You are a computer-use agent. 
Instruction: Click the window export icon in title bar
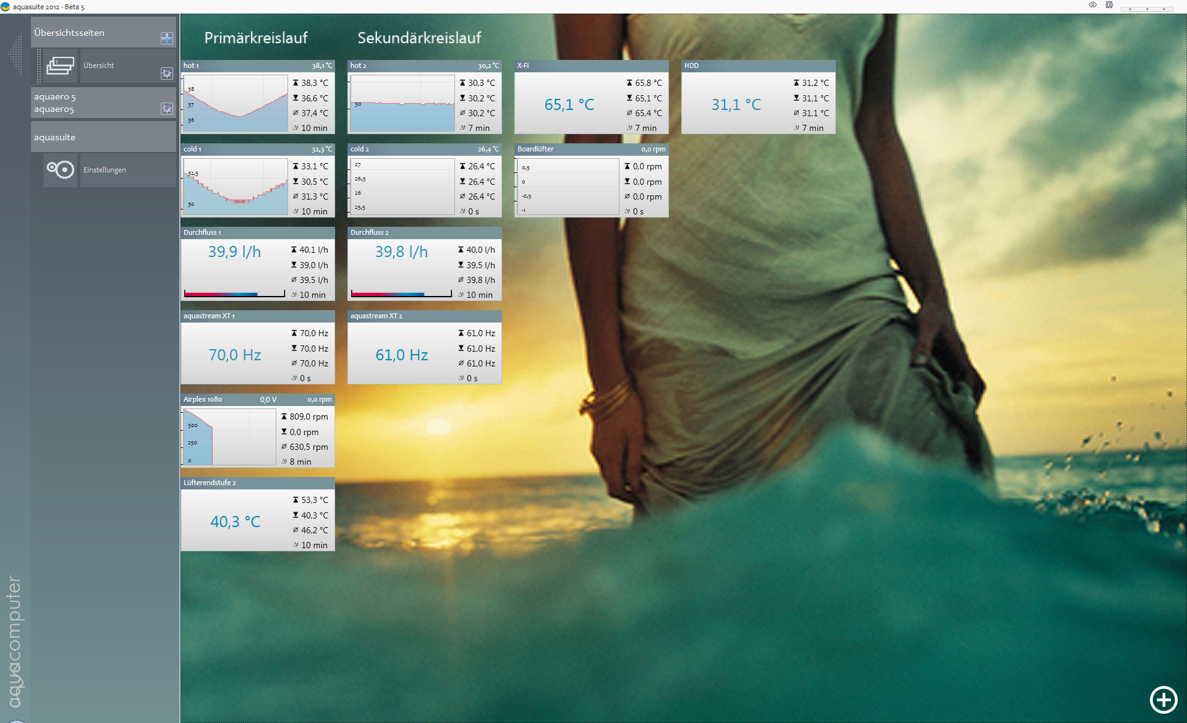tap(1110, 5)
